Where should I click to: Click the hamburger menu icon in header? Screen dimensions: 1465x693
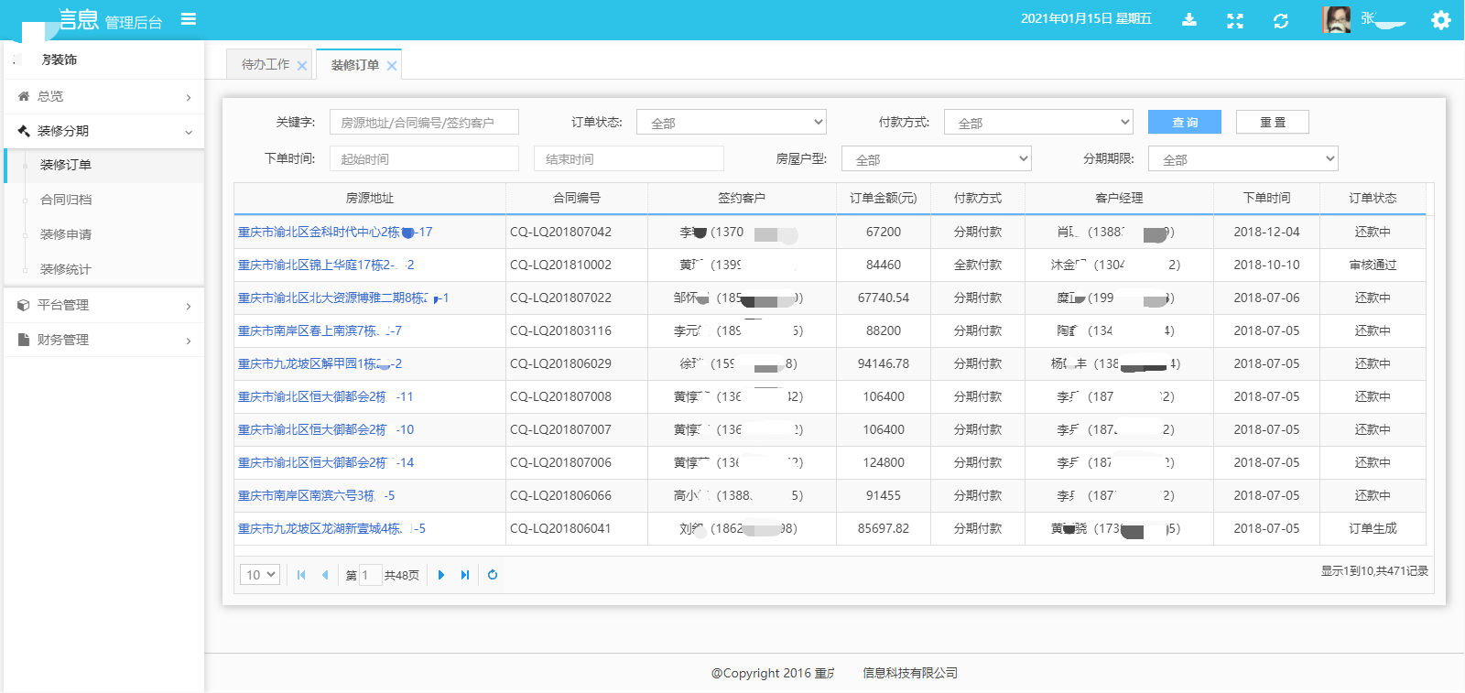coord(189,19)
